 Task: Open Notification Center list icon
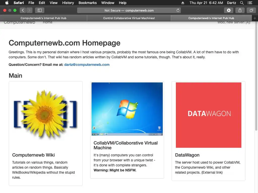250,3
